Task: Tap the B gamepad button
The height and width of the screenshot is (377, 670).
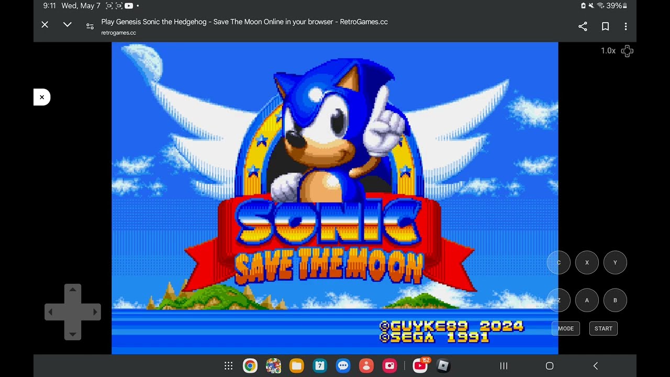Action: (615, 301)
